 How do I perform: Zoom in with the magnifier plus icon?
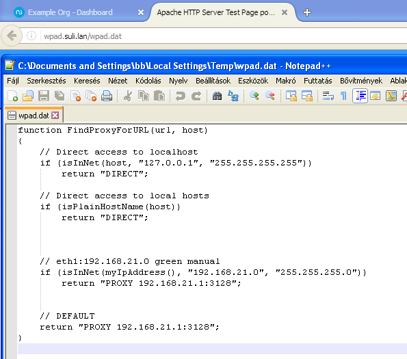[x=254, y=96]
